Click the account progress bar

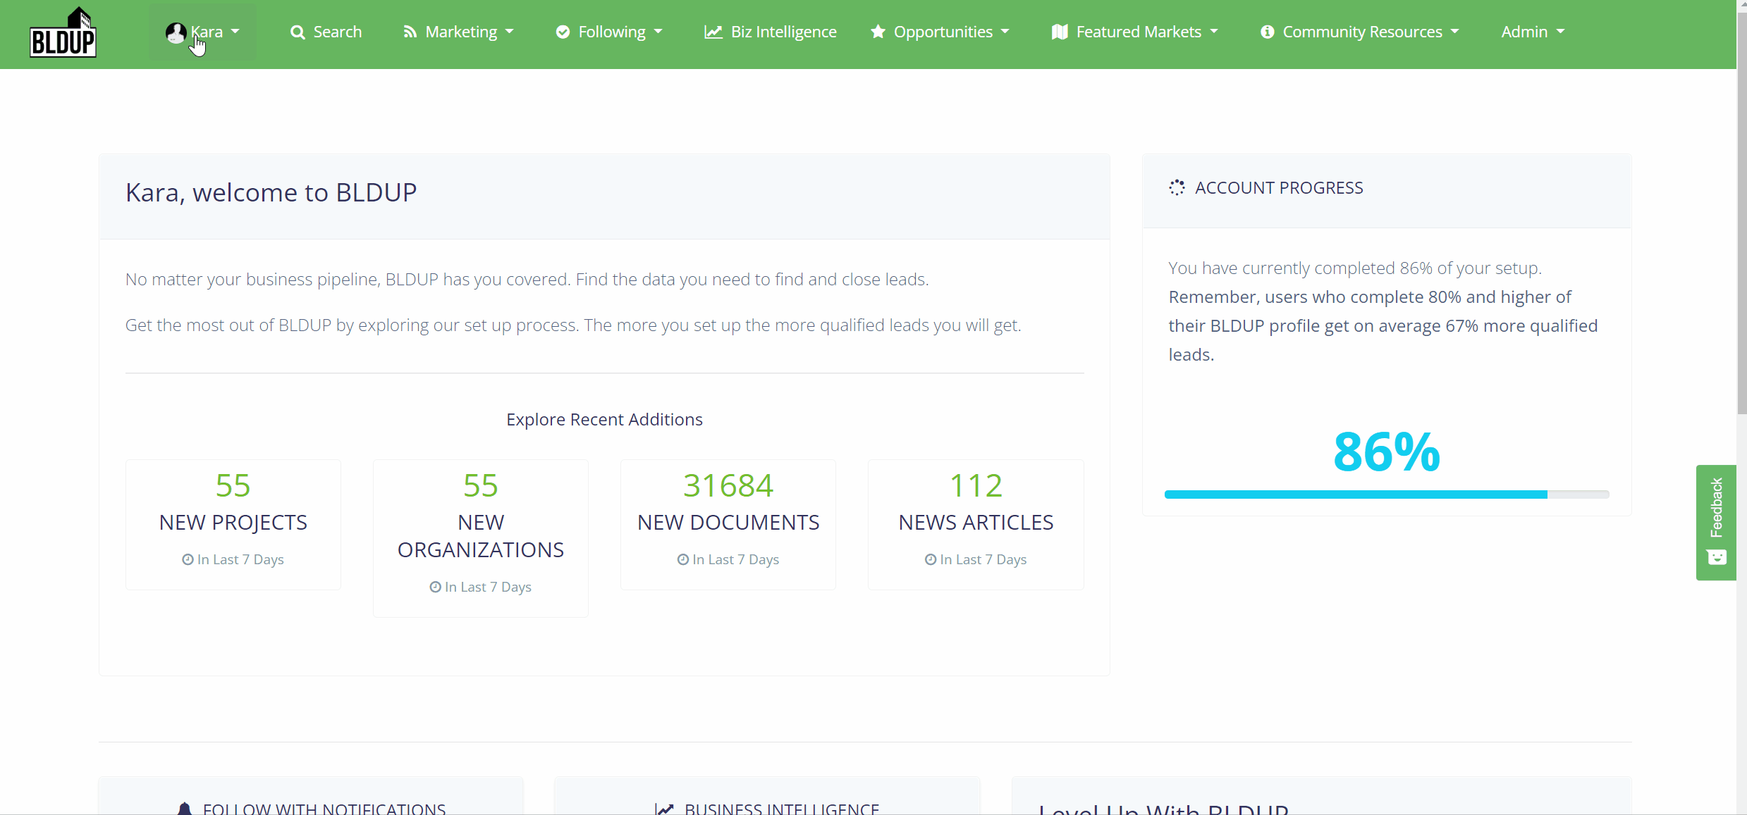pos(1387,494)
